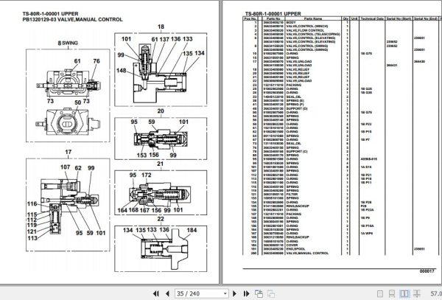Image resolution: width=442 pixels, height=300 pixels.
Task: Click the 'Parts No' column header
Action: 273,18
